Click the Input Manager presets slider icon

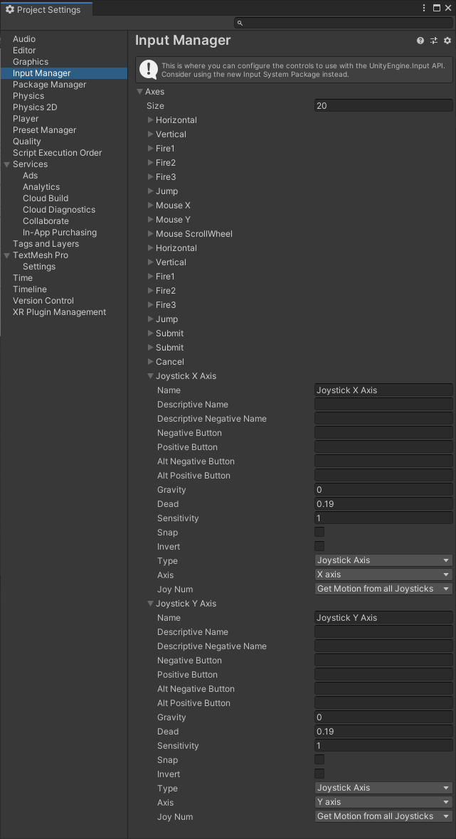click(434, 41)
